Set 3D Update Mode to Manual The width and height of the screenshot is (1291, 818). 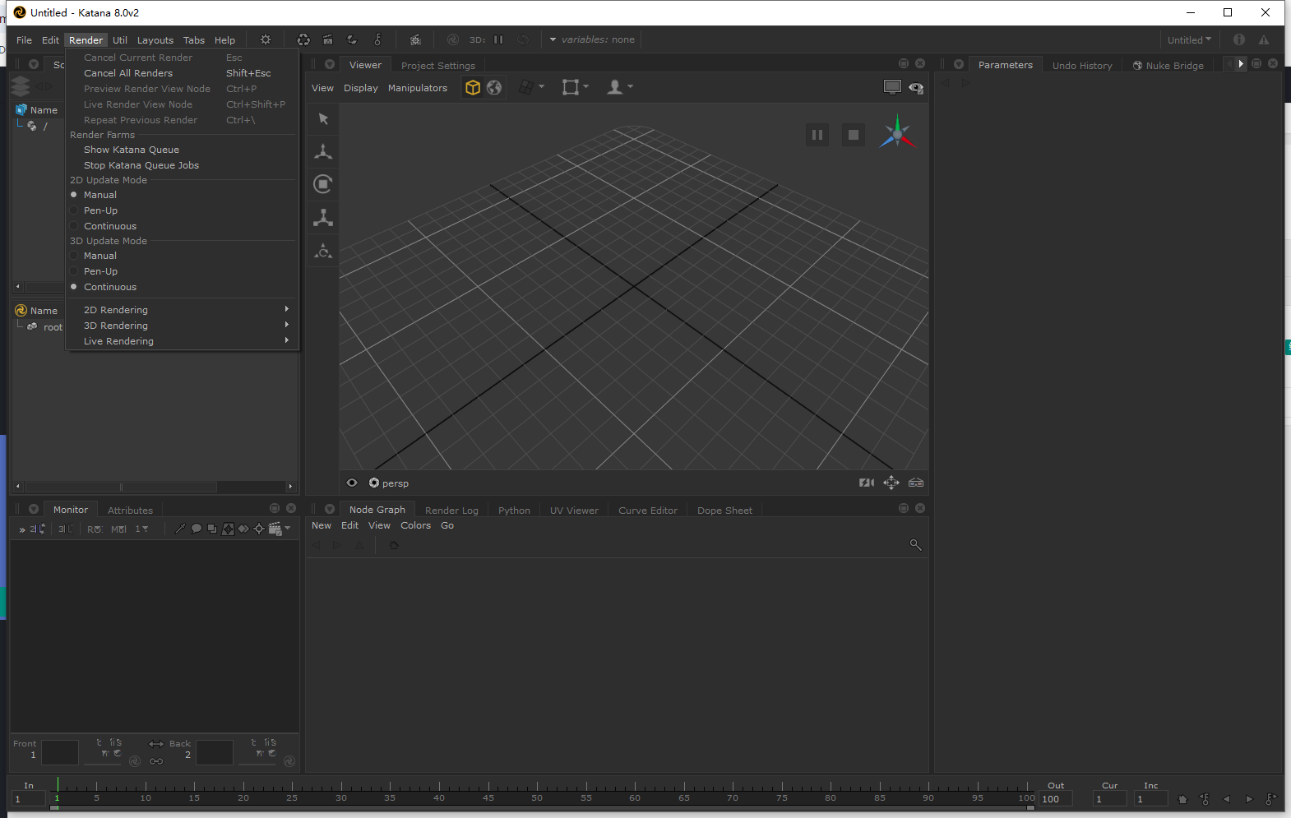[x=100, y=256]
